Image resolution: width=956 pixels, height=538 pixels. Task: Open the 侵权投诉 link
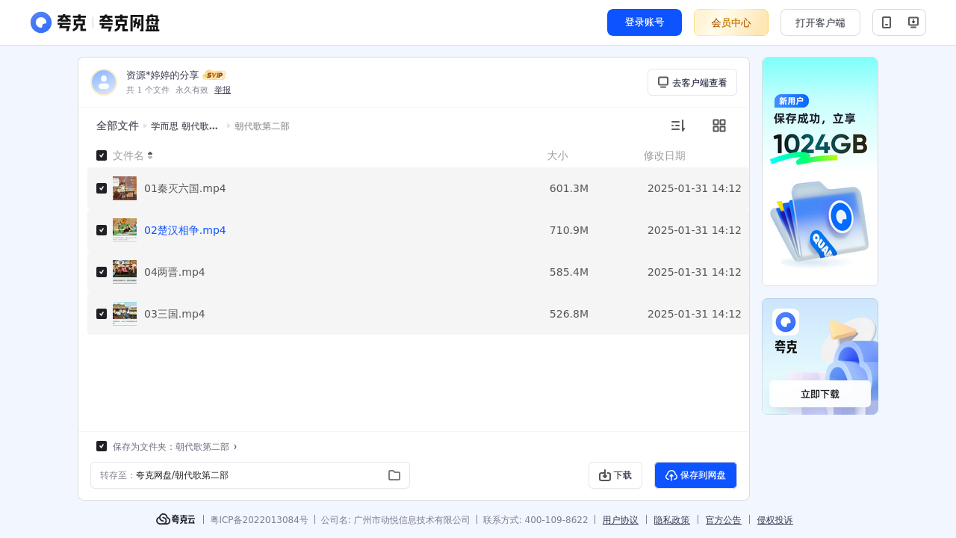pyautogui.click(x=775, y=519)
